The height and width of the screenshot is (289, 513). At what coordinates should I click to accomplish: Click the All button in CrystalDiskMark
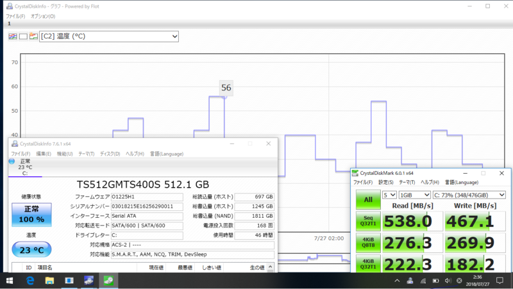pos(368,199)
